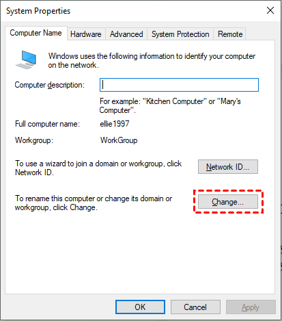Click Cancel to discard changes

coord(195,307)
